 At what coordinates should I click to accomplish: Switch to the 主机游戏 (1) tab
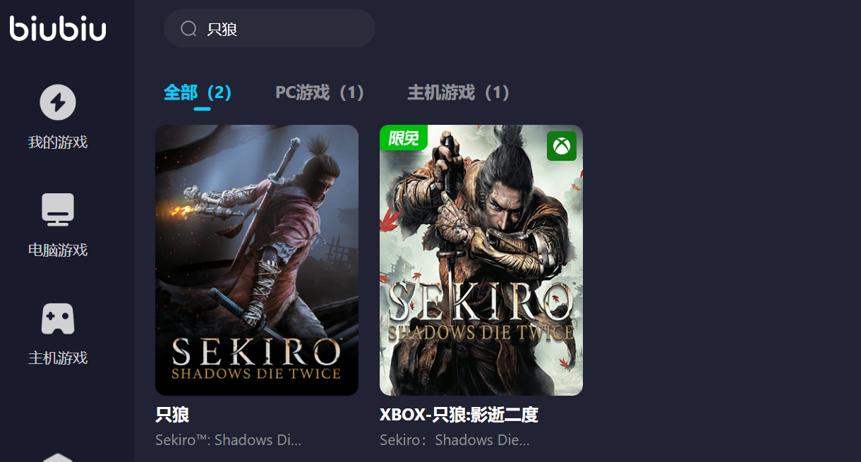pos(459,92)
